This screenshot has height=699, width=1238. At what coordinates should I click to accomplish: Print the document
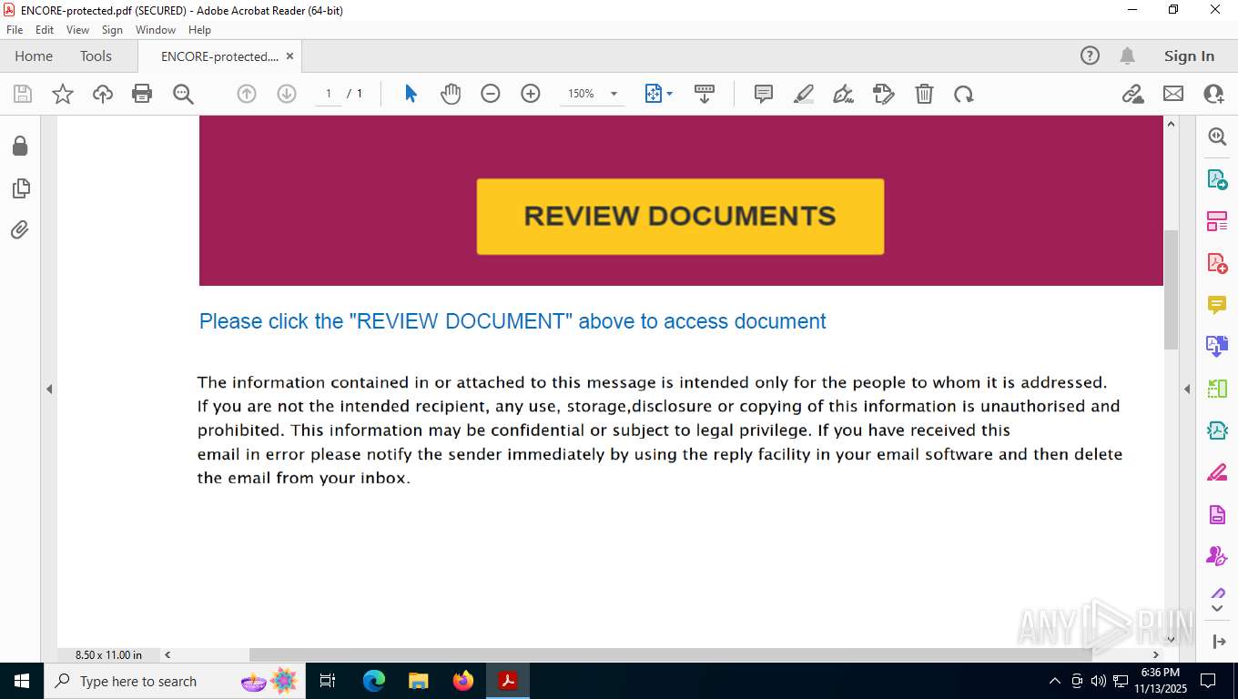(142, 94)
